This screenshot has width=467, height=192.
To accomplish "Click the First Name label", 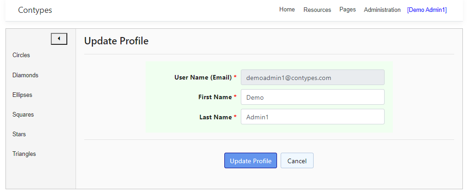I will (x=215, y=97).
